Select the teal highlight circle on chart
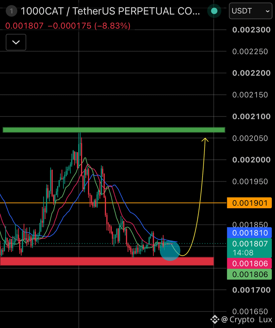 point(170,251)
